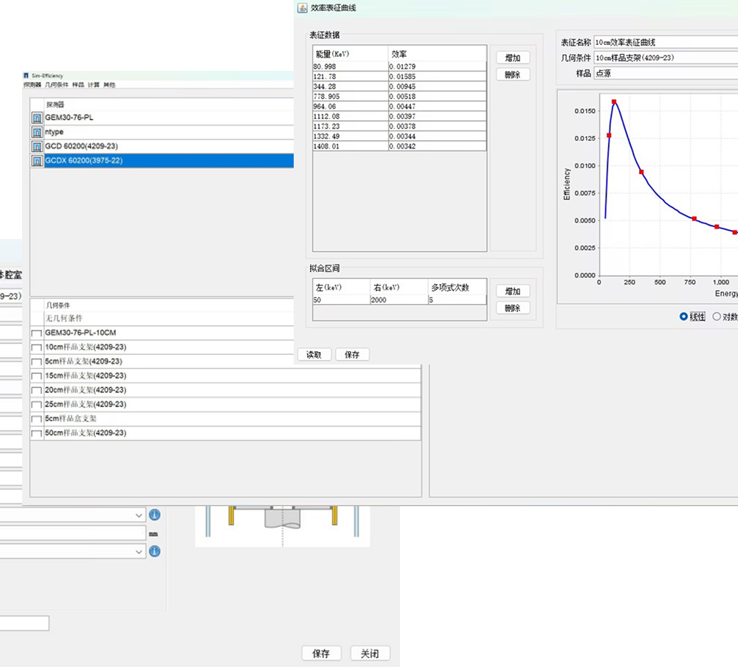Open the 探测器 menu
The height and width of the screenshot is (667, 738).
coord(32,85)
